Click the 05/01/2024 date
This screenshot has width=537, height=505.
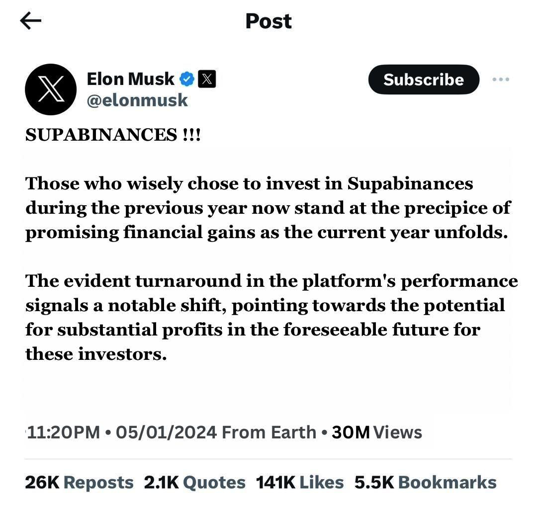167,432
